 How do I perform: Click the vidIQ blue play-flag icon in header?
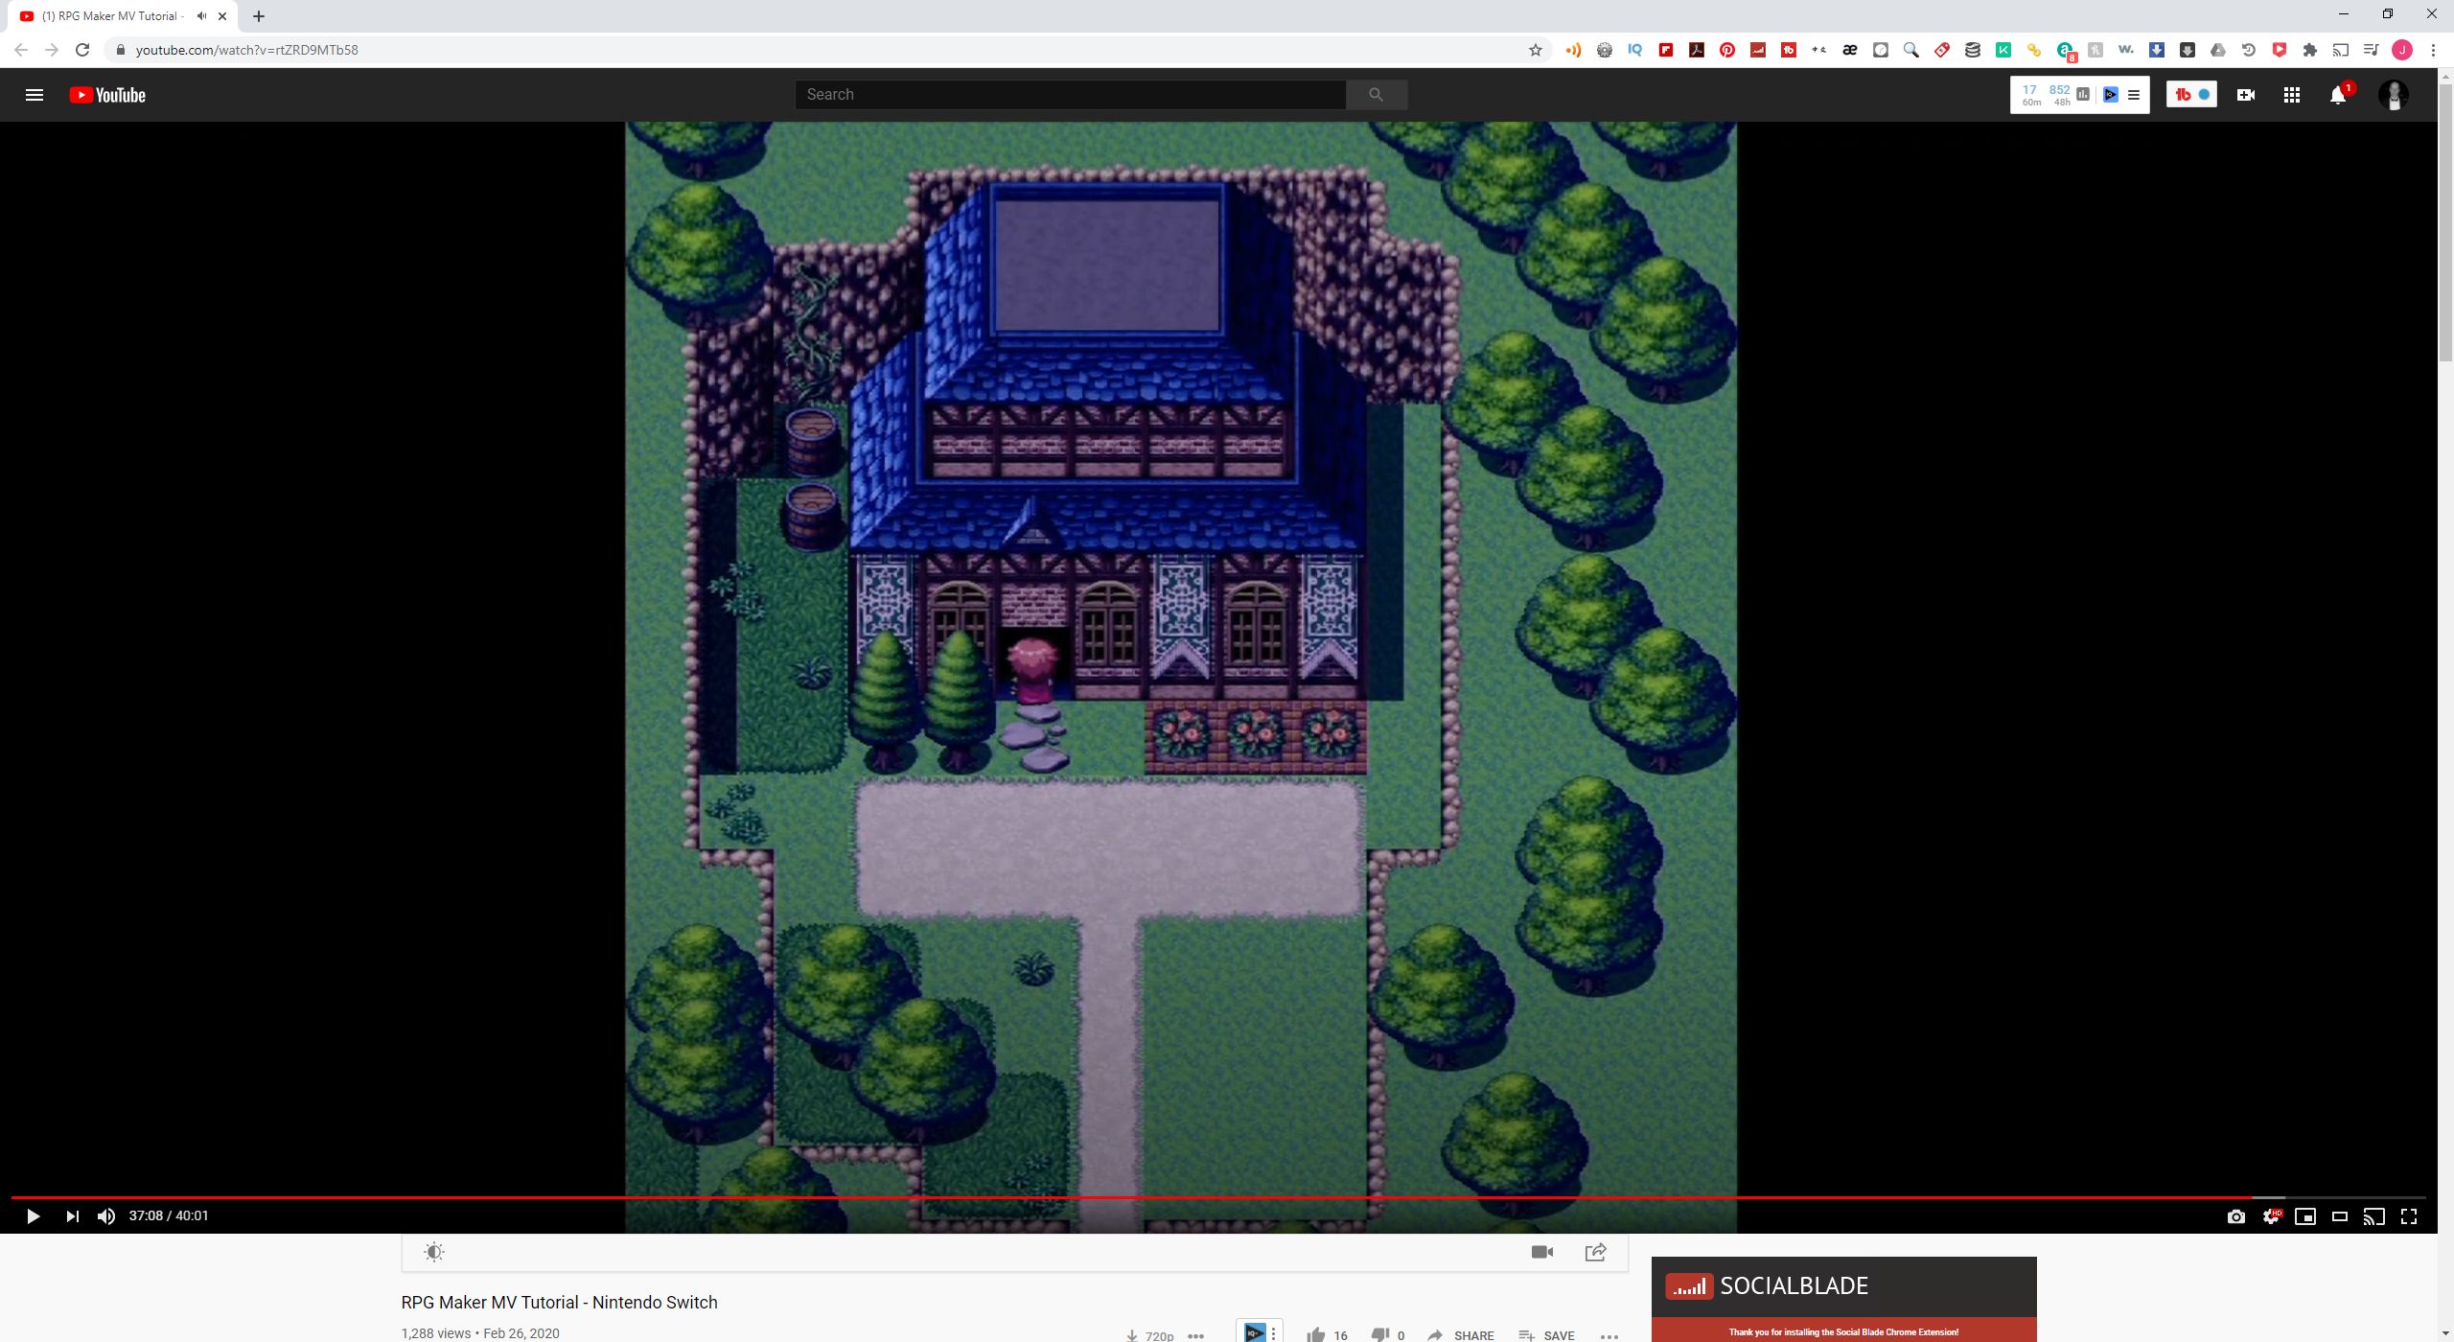2111,95
